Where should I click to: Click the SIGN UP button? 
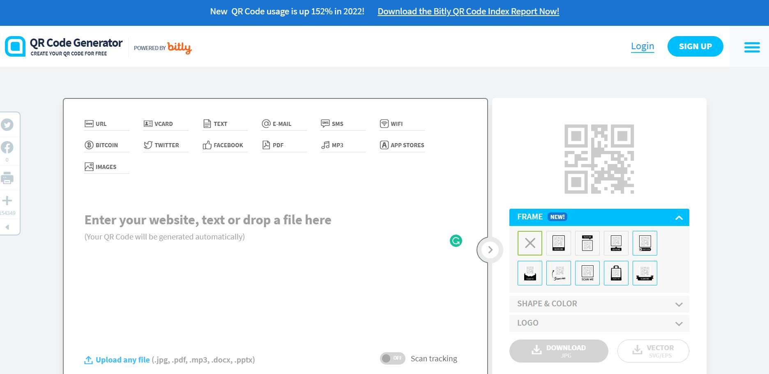[x=695, y=46]
